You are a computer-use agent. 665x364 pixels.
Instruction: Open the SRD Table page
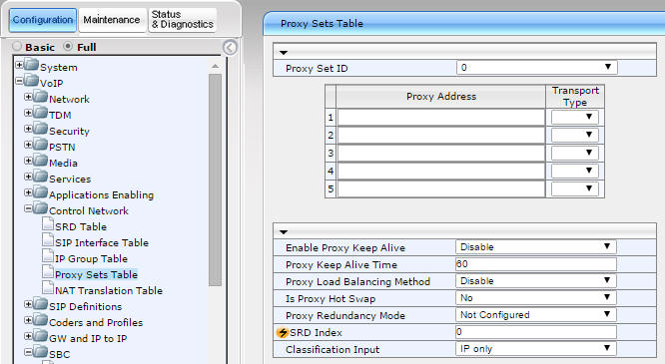click(81, 227)
